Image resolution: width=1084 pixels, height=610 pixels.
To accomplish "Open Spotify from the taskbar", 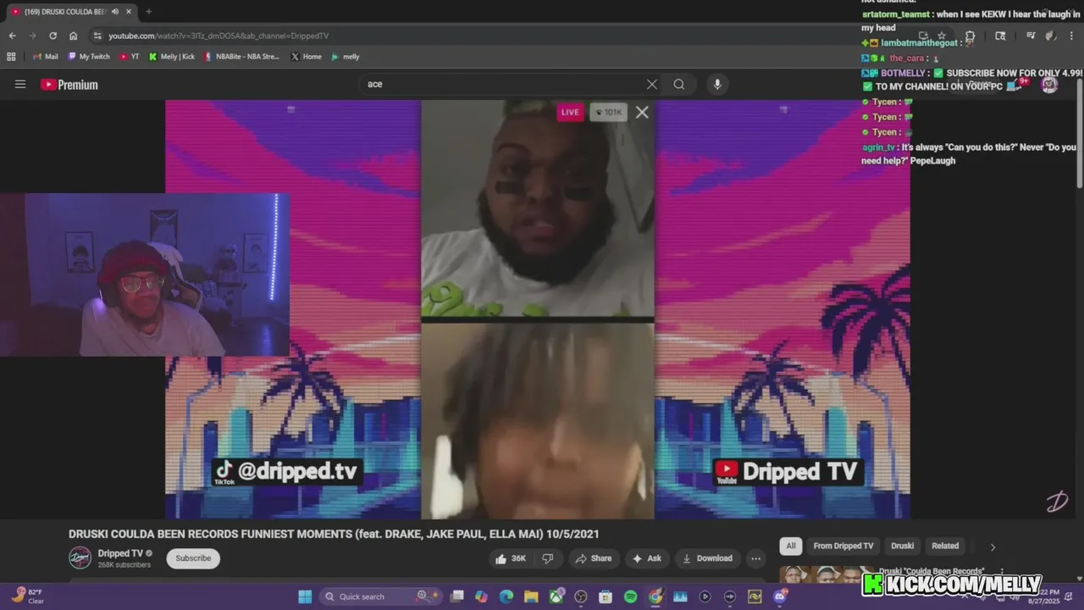I will point(630,596).
